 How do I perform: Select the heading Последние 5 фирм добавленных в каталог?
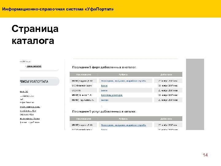(x=104, y=67)
